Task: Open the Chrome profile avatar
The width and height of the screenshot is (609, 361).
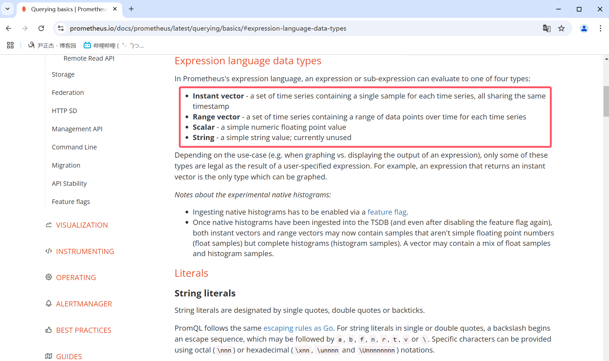Action: pyautogui.click(x=584, y=28)
